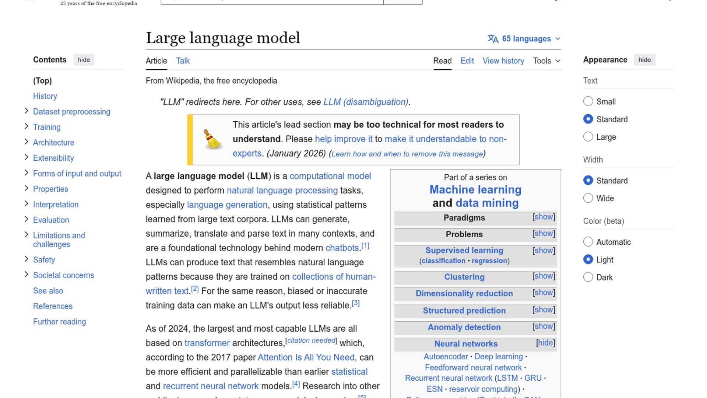The height and width of the screenshot is (398, 707).
Task: Click the search input field
Action: 272,1
